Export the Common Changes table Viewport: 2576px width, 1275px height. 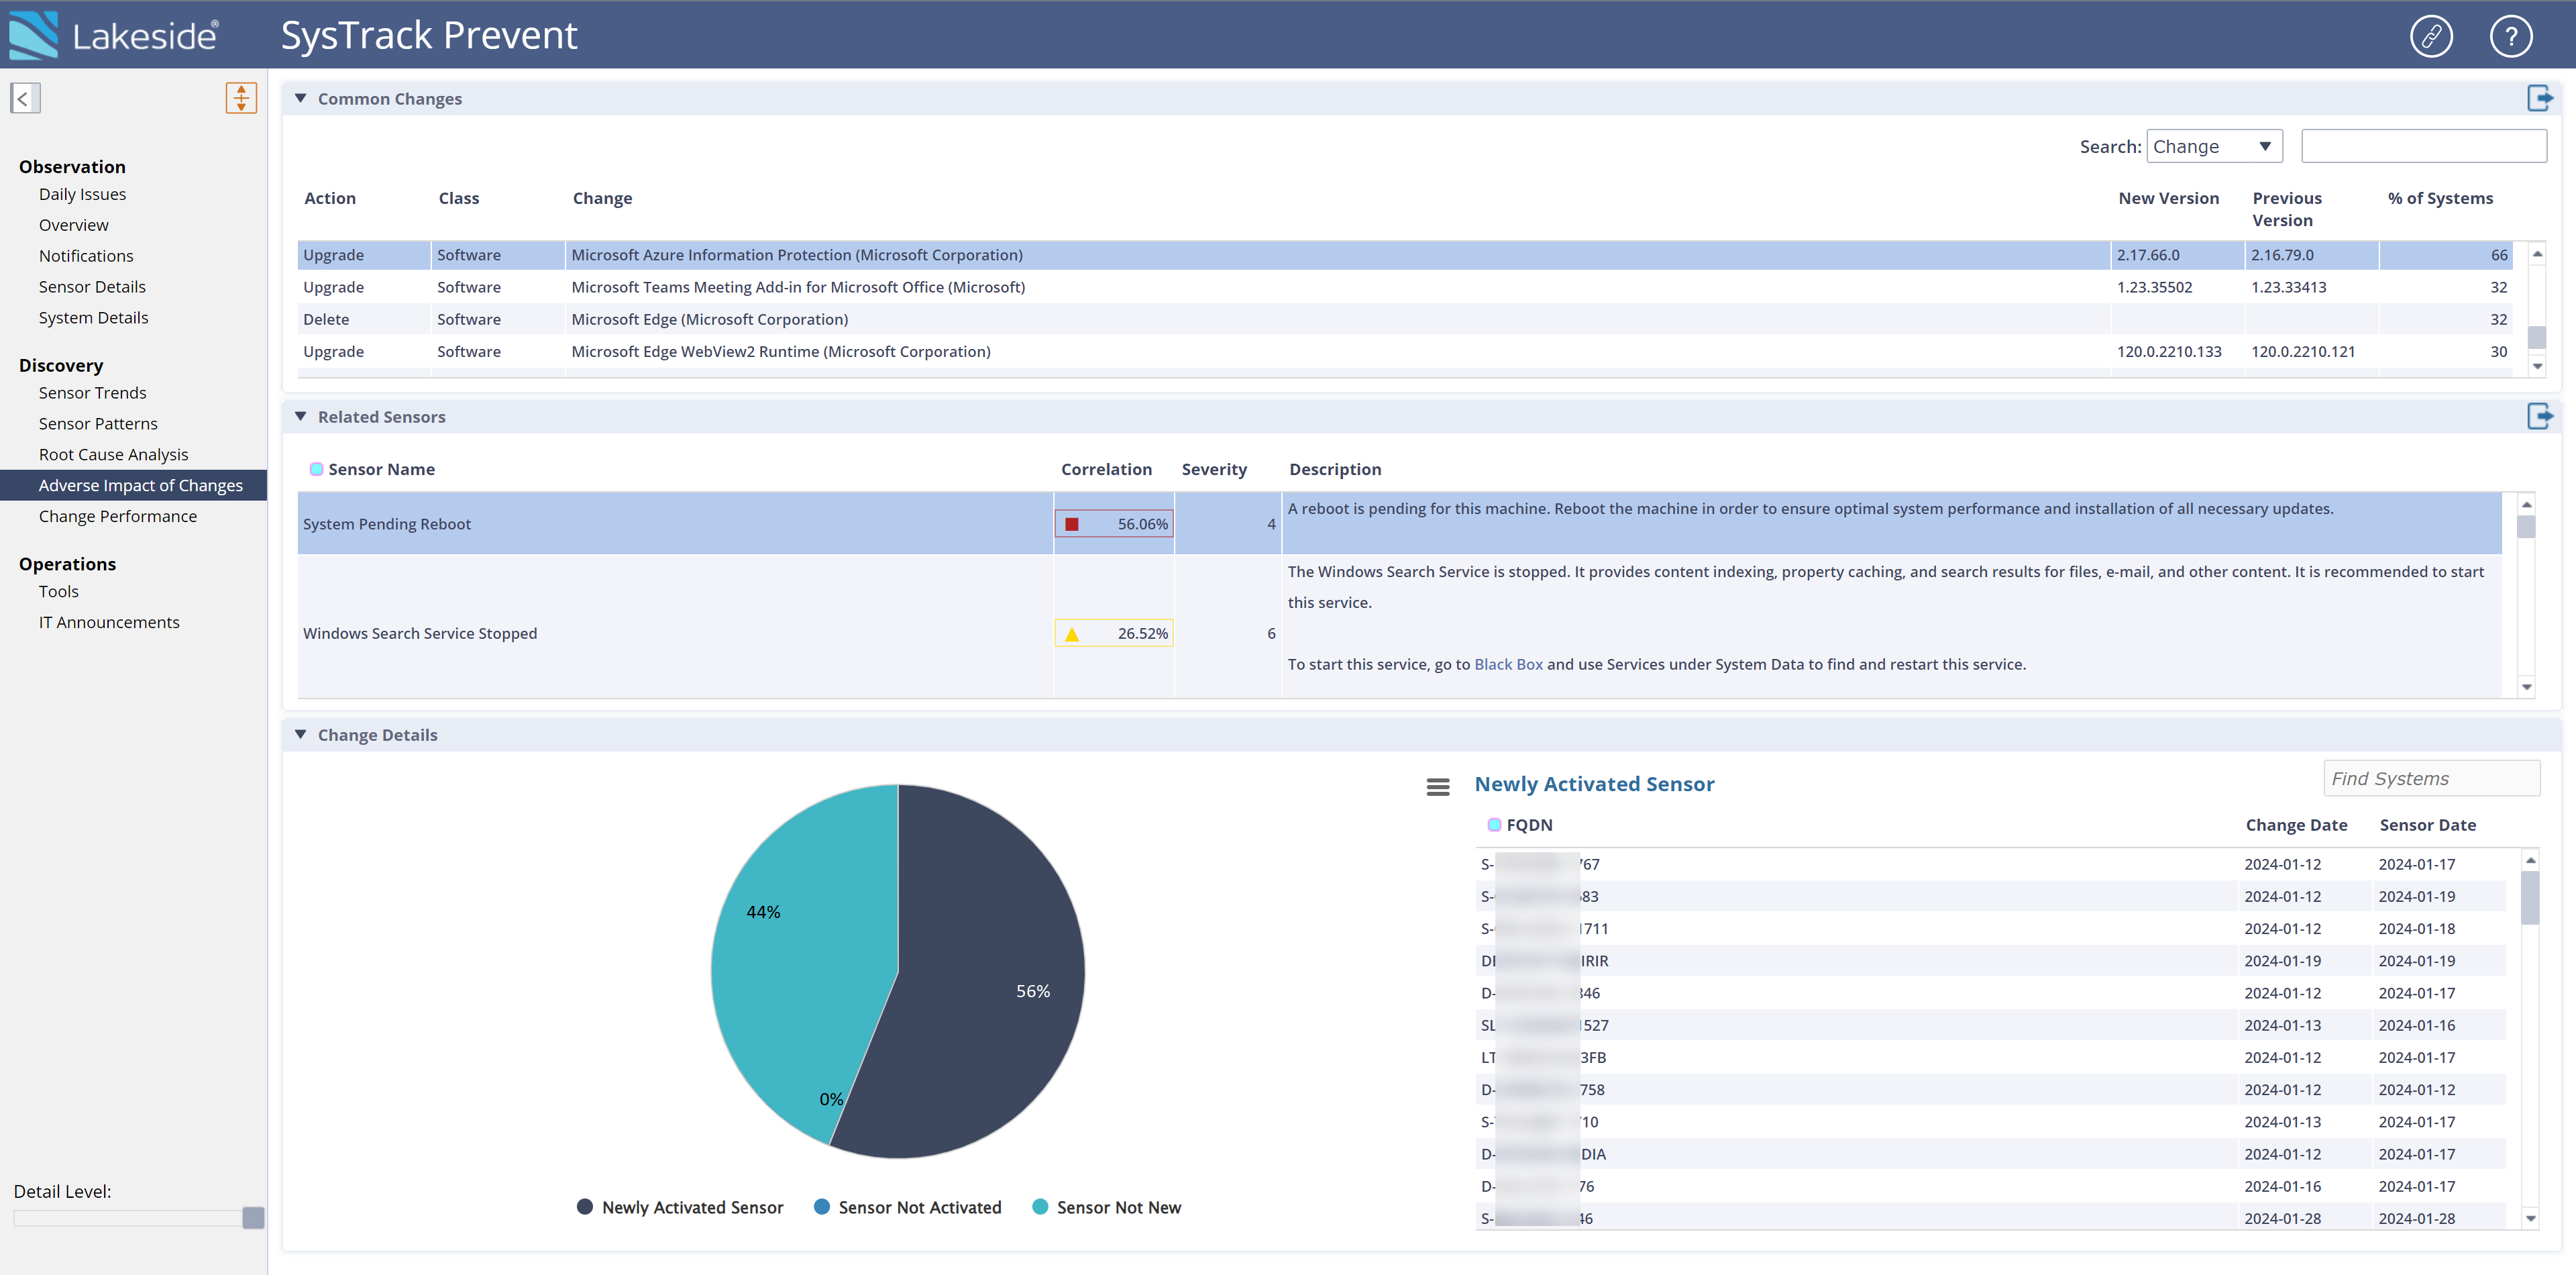coord(2540,98)
